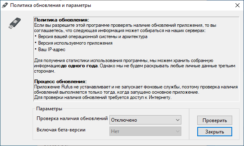Click the large USB flash drive image

coord(15,24)
